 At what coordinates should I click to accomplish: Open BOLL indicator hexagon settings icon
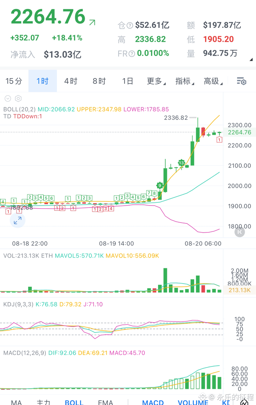point(18,99)
